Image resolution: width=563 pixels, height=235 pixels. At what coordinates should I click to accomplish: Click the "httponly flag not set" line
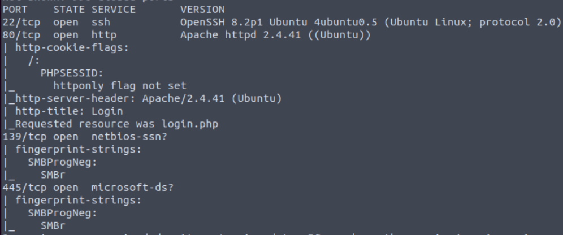point(120,86)
